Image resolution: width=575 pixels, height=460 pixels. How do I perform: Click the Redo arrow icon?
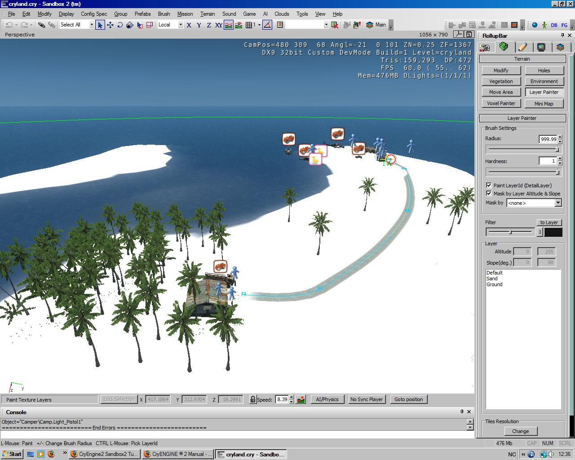point(24,25)
